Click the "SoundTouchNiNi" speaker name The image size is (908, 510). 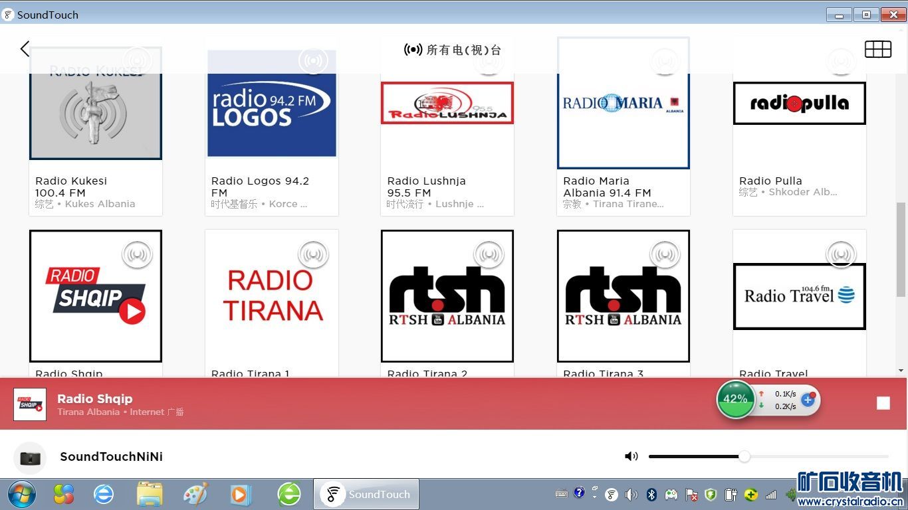point(111,456)
